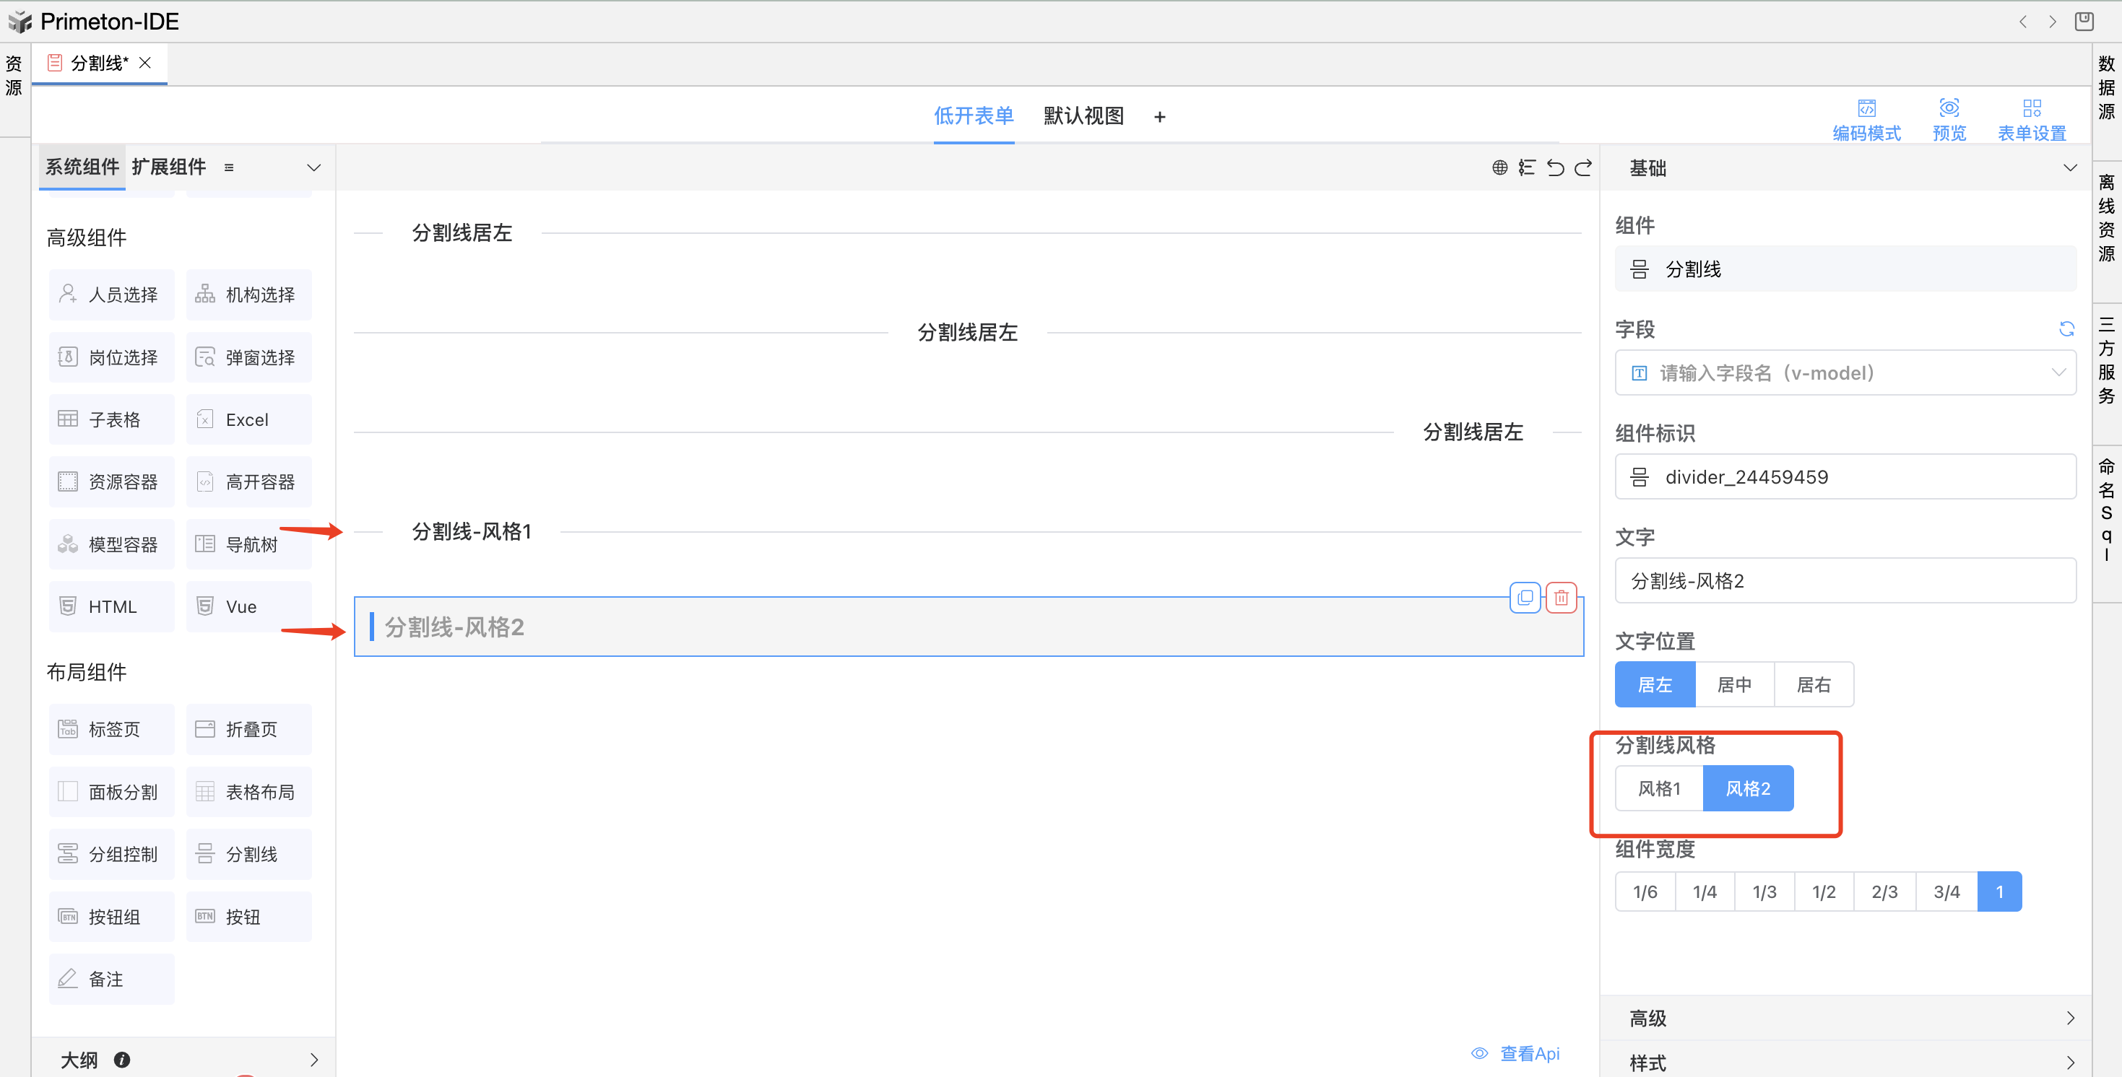Switch to the 默认视图 tab

(1083, 116)
